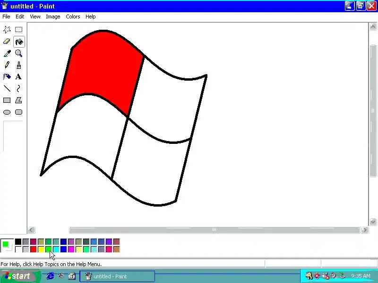Open the Help menu
The height and width of the screenshot is (283, 378).
(90, 17)
